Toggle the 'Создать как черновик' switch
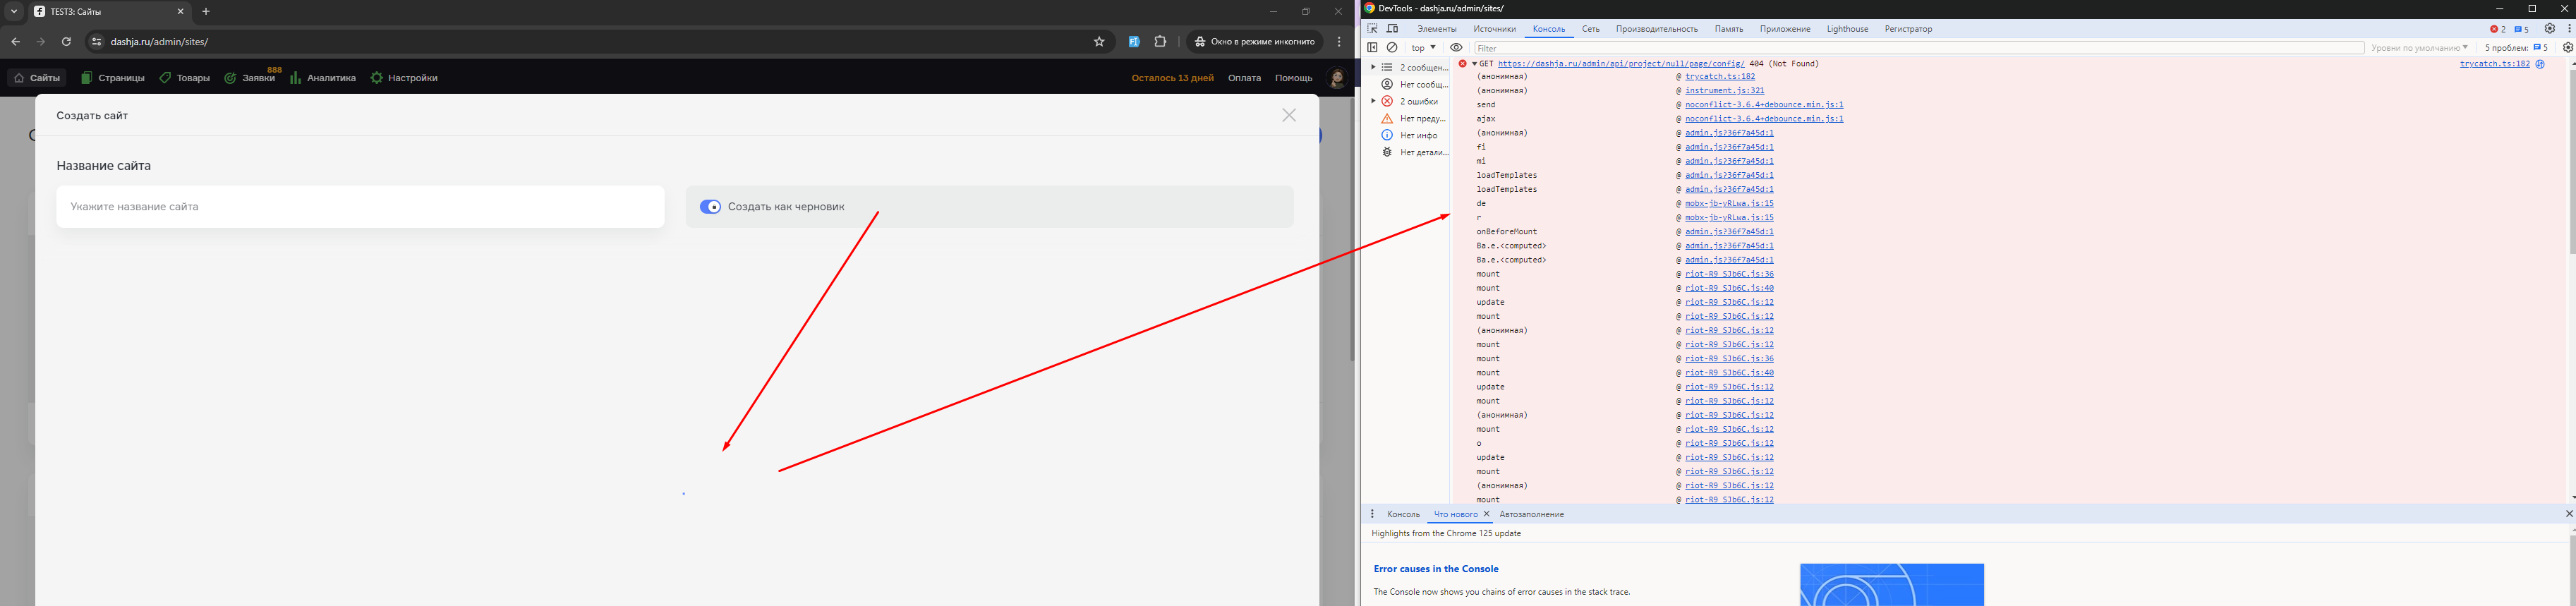The height and width of the screenshot is (606, 2576). click(x=710, y=207)
